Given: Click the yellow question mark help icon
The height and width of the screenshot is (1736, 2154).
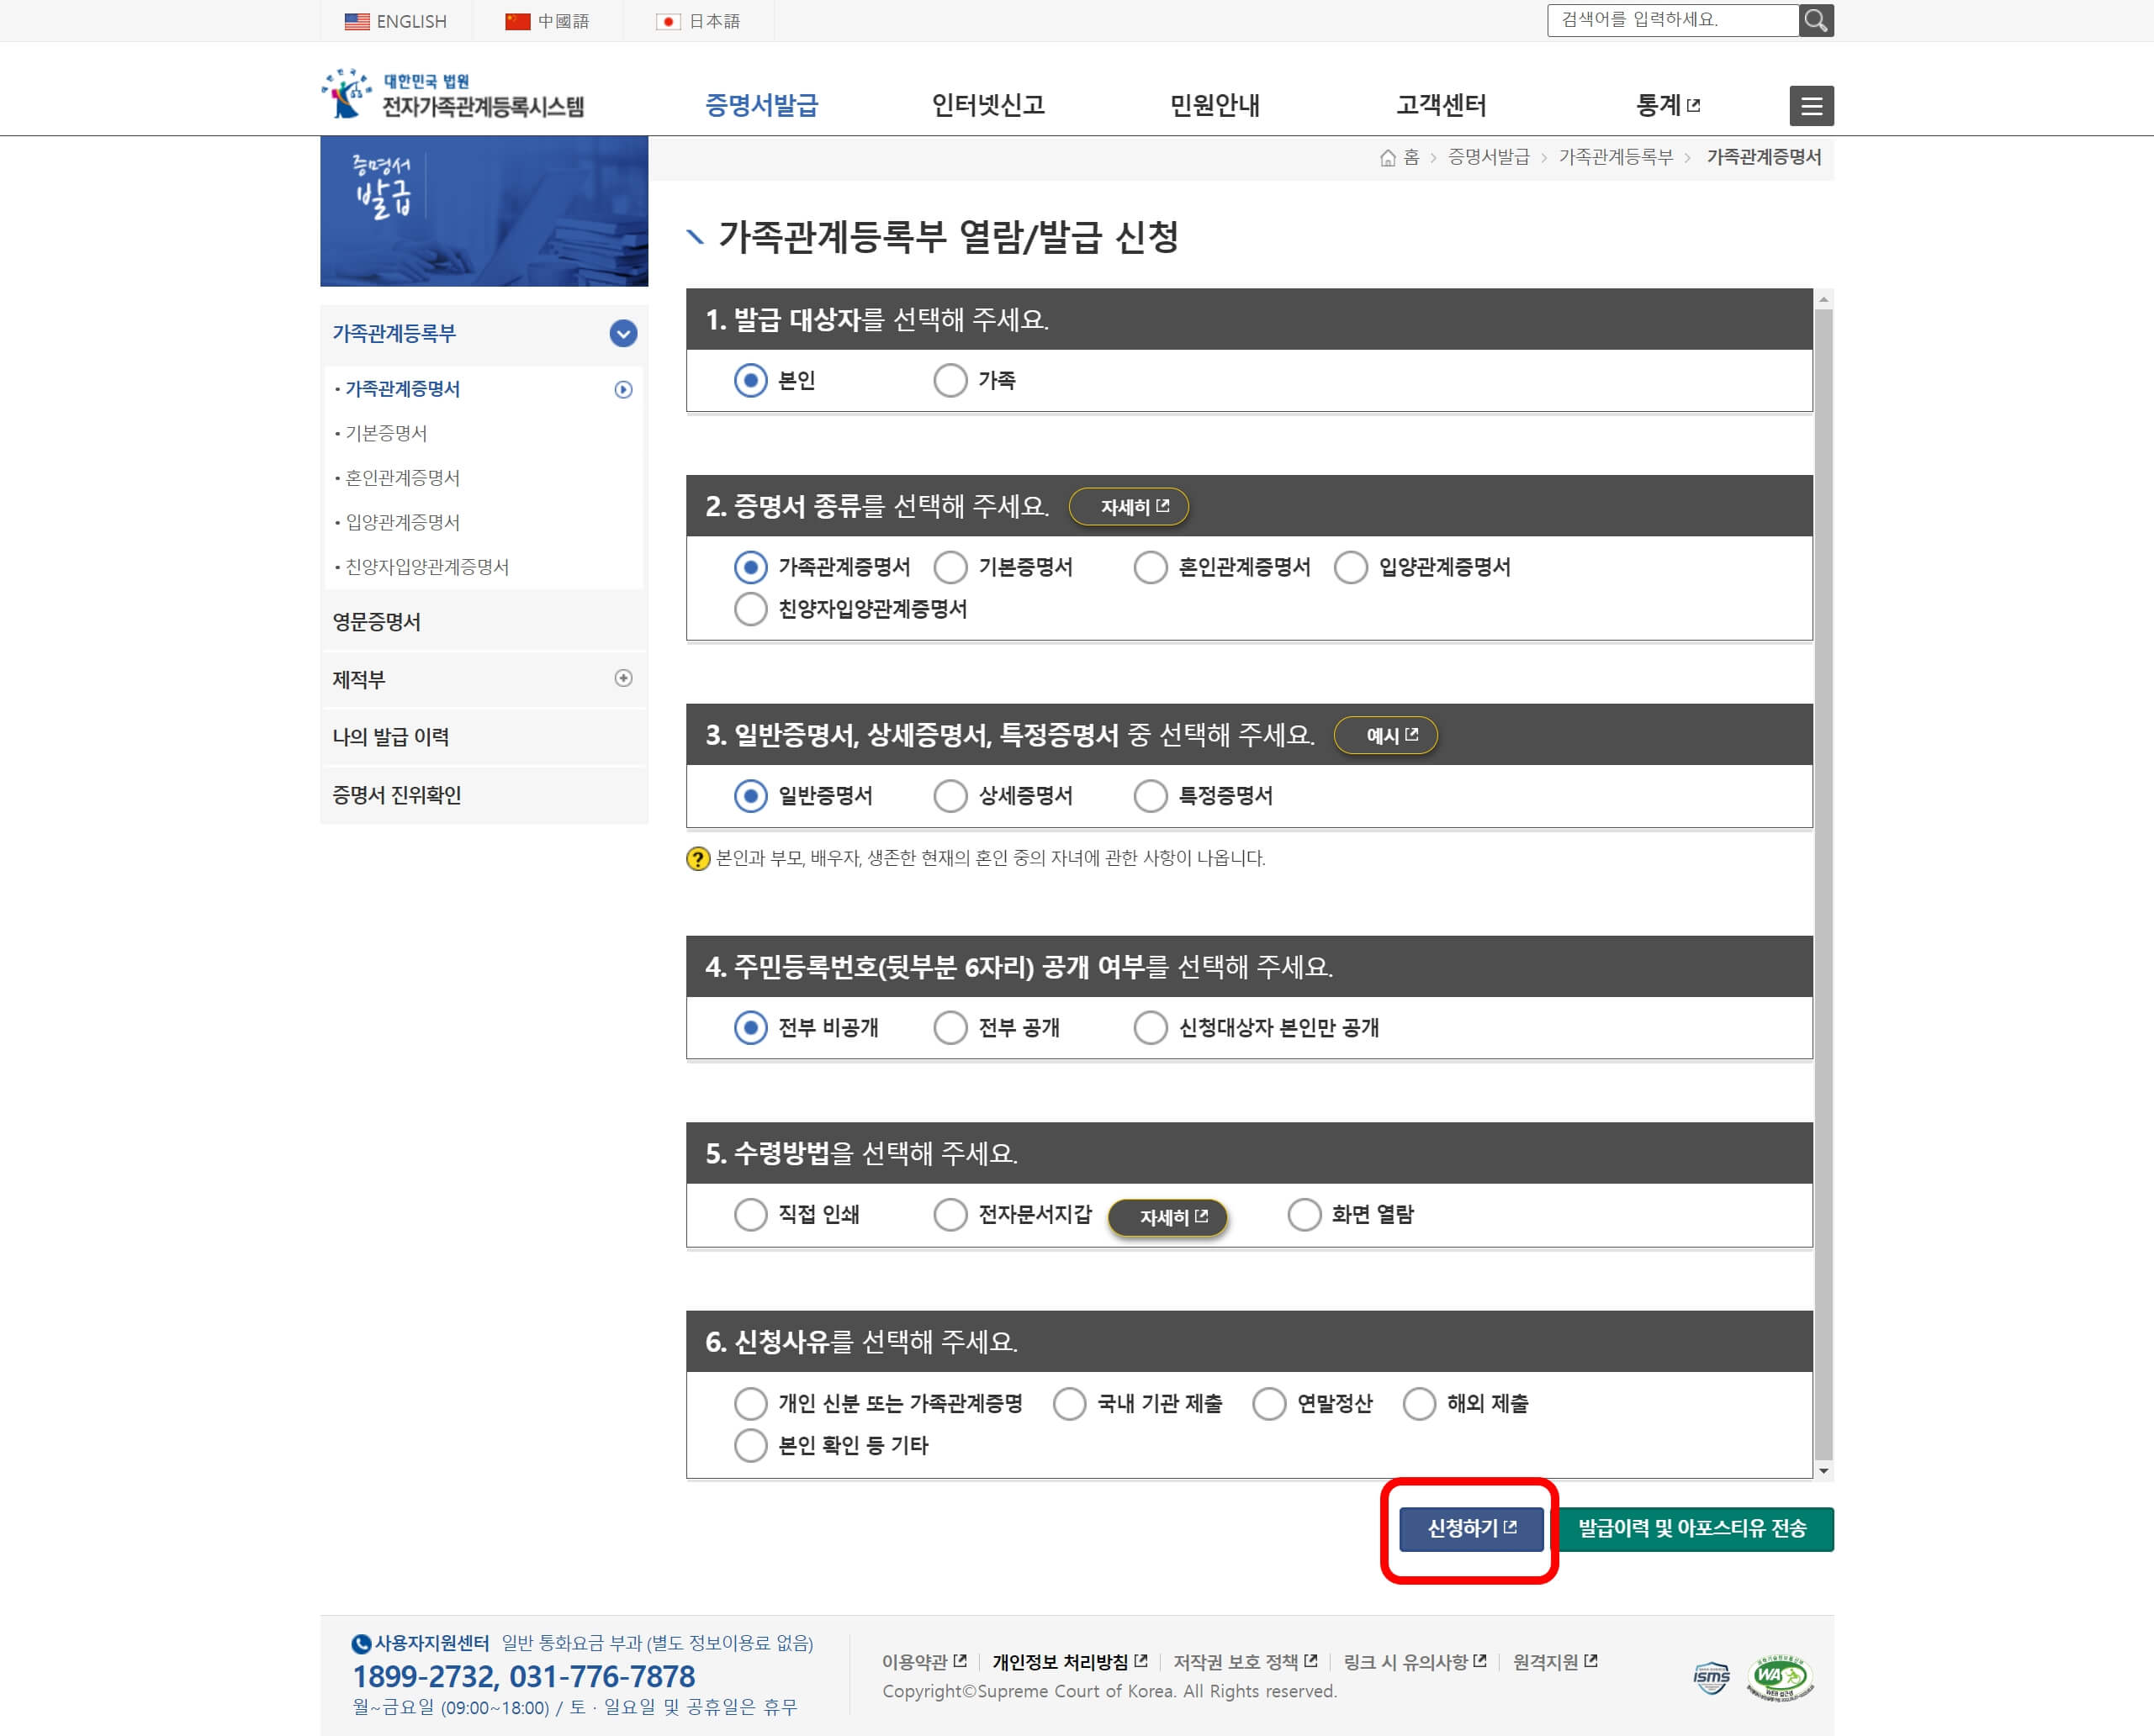Looking at the screenshot, I should (697, 859).
